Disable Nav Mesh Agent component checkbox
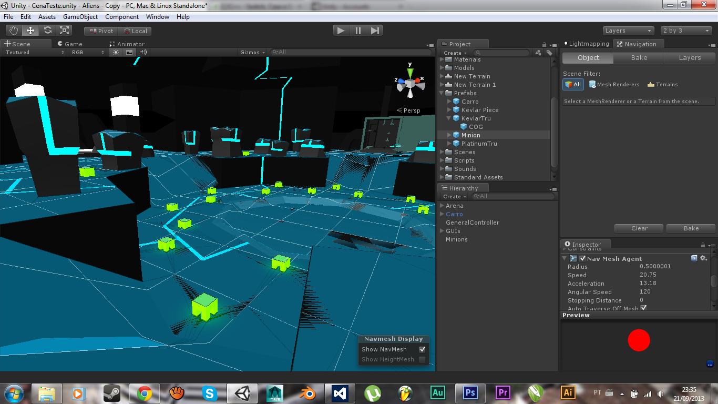Screen dimensions: 718x404 pyautogui.click(x=582, y=258)
